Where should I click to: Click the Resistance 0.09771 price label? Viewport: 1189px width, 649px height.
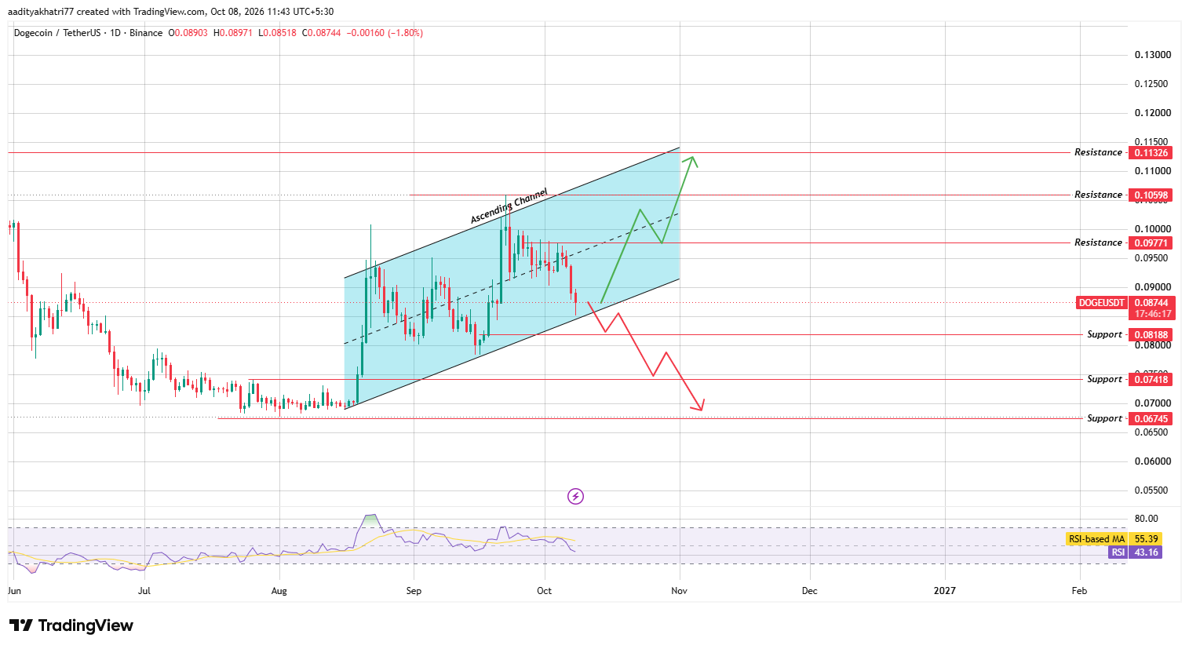tap(1150, 243)
